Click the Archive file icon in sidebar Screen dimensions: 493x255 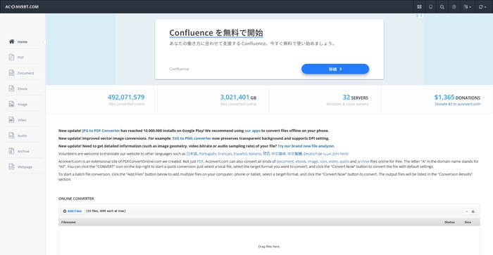pos(12,151)
